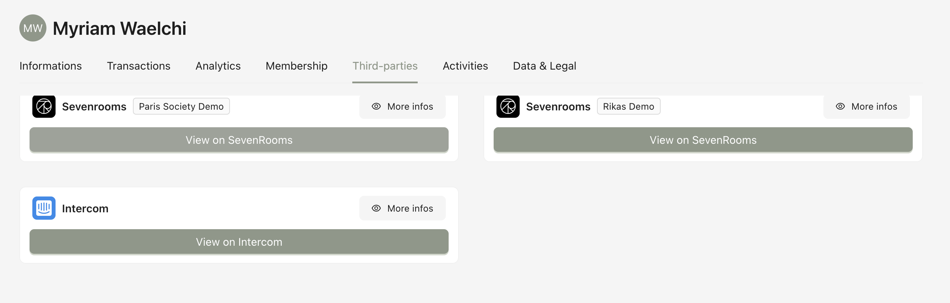This screenshot has height=303, width=950.
Task: Click the eye icon in Paris Society card
Action: click(x=376, y=107)
